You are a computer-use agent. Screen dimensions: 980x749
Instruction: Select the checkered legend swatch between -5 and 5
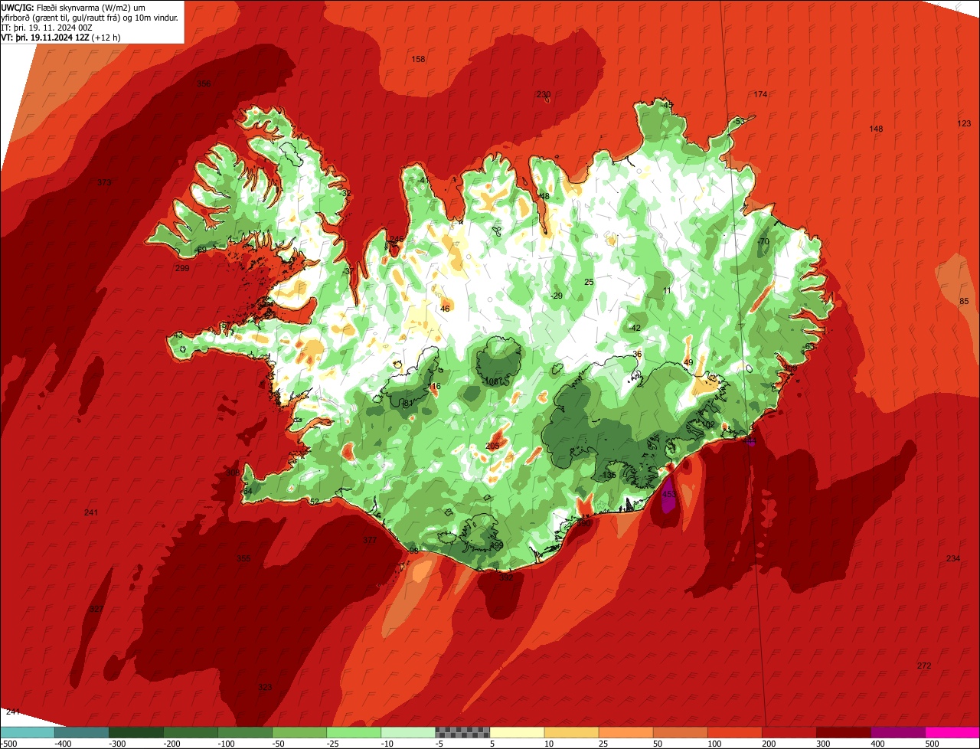click(462, 732)
